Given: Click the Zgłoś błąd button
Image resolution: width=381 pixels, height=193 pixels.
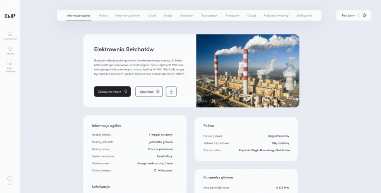Looking at the screenshot, I should (x=149, y=91).
